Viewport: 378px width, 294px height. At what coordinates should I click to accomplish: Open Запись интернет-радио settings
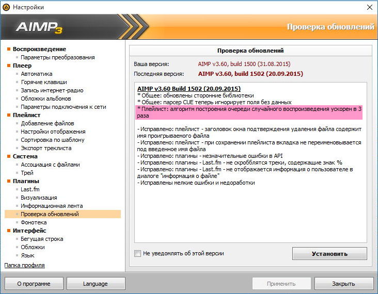(52, 90)
